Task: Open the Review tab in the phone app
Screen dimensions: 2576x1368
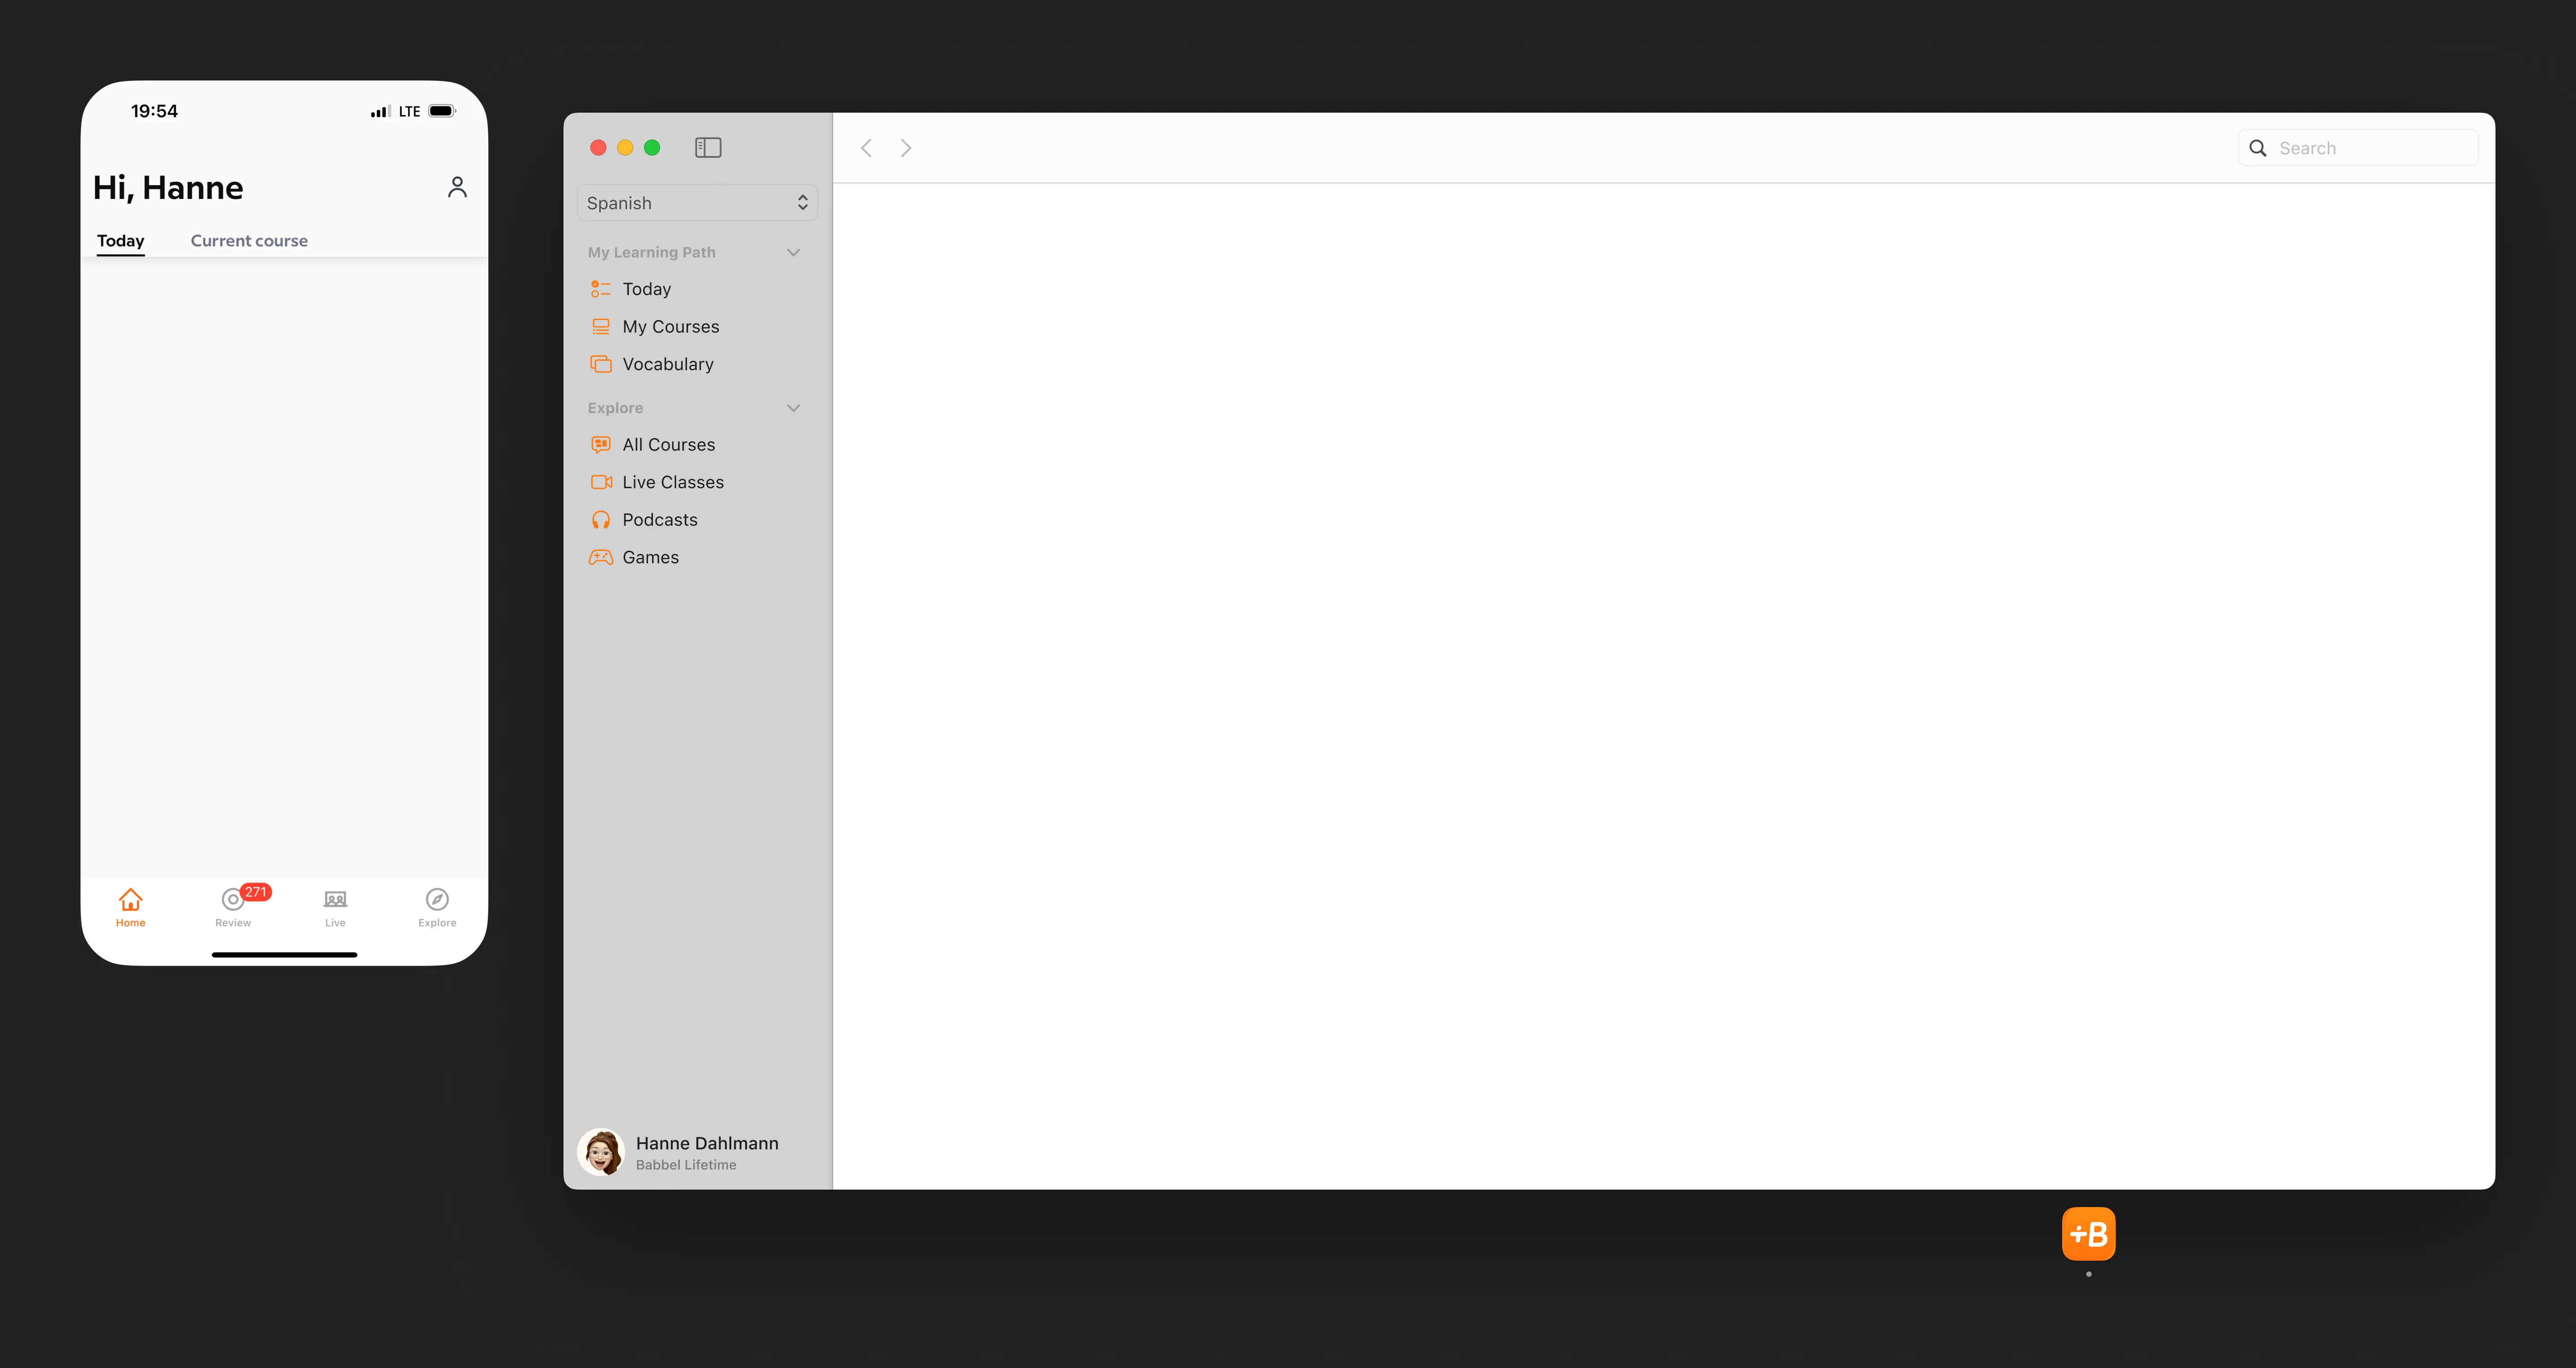Action: coord(233,907)
